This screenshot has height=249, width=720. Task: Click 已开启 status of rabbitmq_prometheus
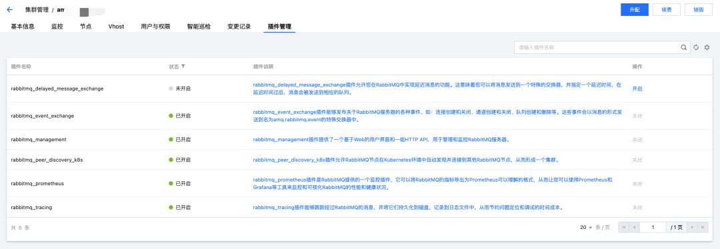pos(179,184)
